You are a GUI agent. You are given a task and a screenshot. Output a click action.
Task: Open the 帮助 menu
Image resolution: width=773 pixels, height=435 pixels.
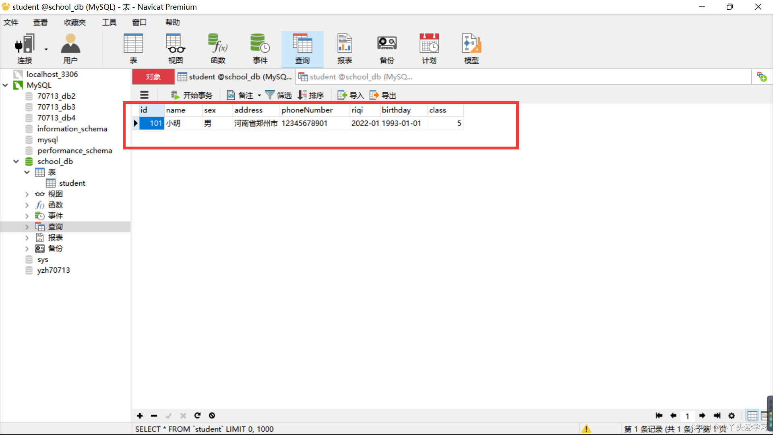(173, 22)
